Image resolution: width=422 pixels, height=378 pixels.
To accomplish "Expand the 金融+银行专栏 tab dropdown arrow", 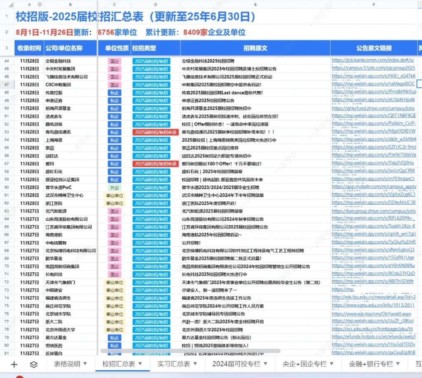I will pyautogui.click(x=399, y=364).
